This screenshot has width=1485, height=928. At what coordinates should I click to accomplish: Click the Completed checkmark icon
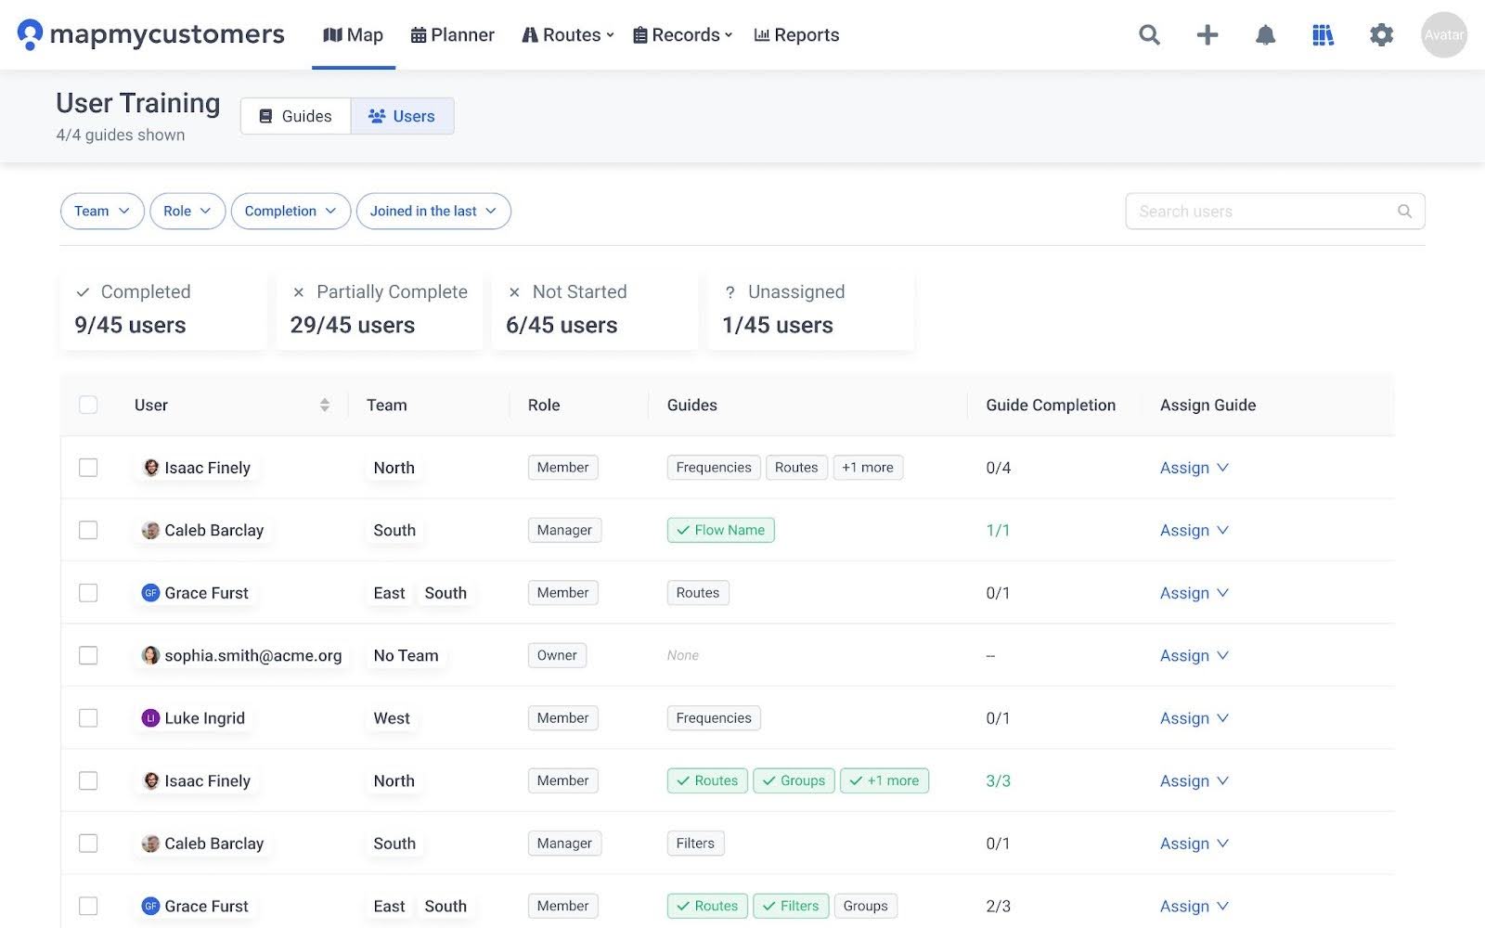click(83, 292)
